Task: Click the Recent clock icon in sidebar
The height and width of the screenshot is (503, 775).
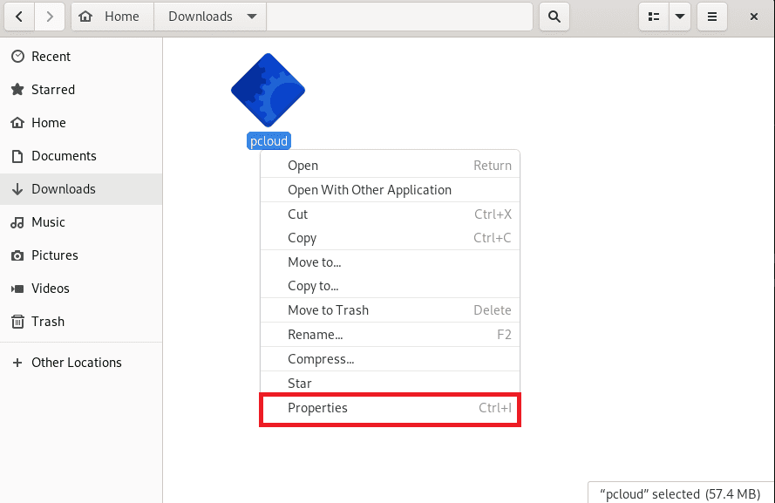Action: tap(17, 57)
